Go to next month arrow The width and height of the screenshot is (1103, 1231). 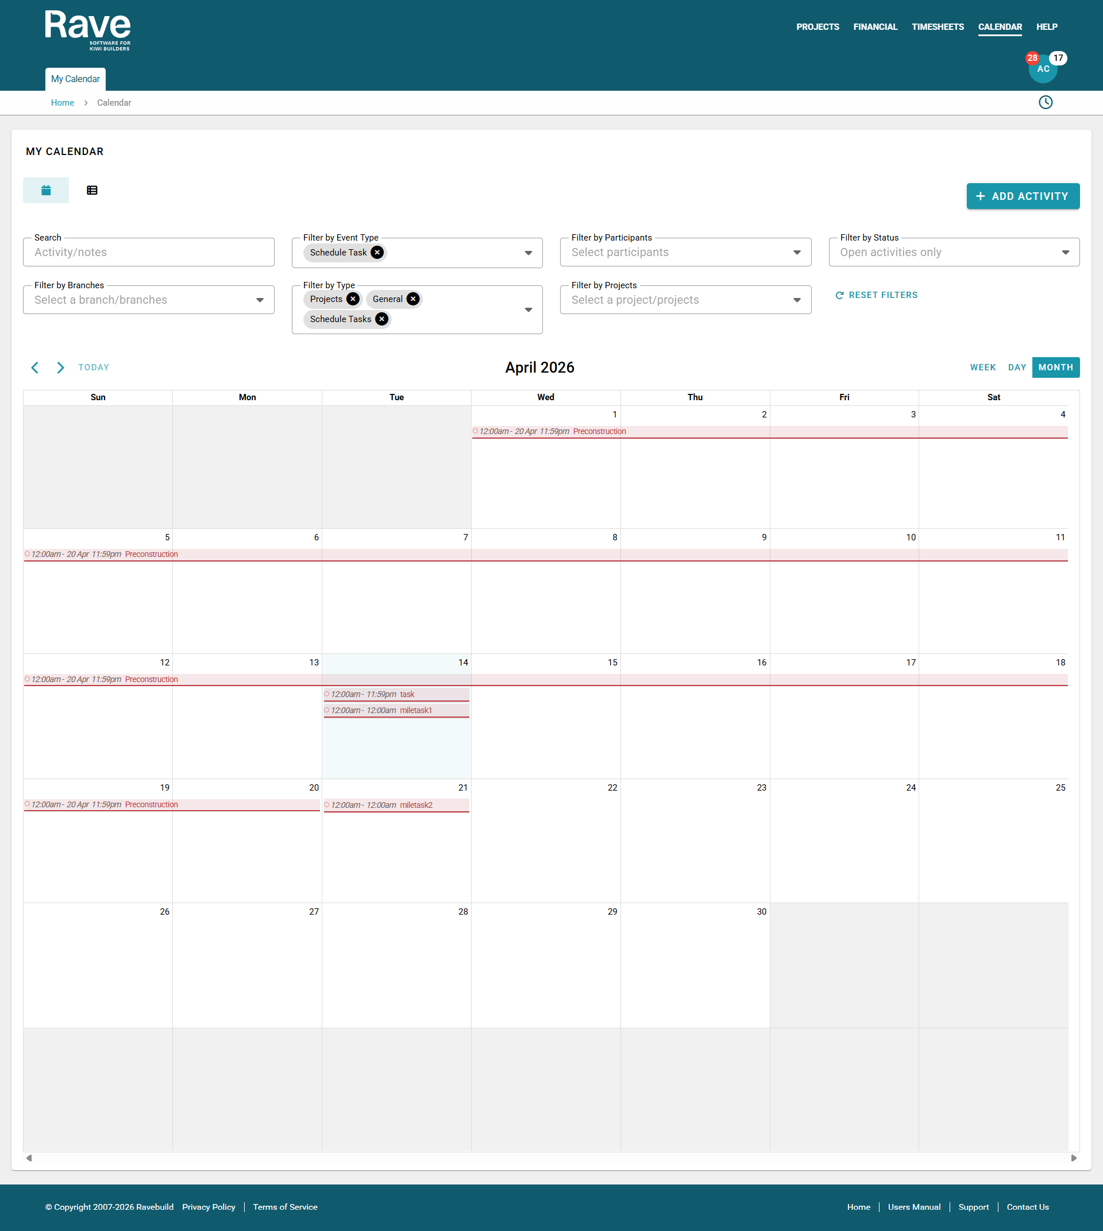pos(60,367)
